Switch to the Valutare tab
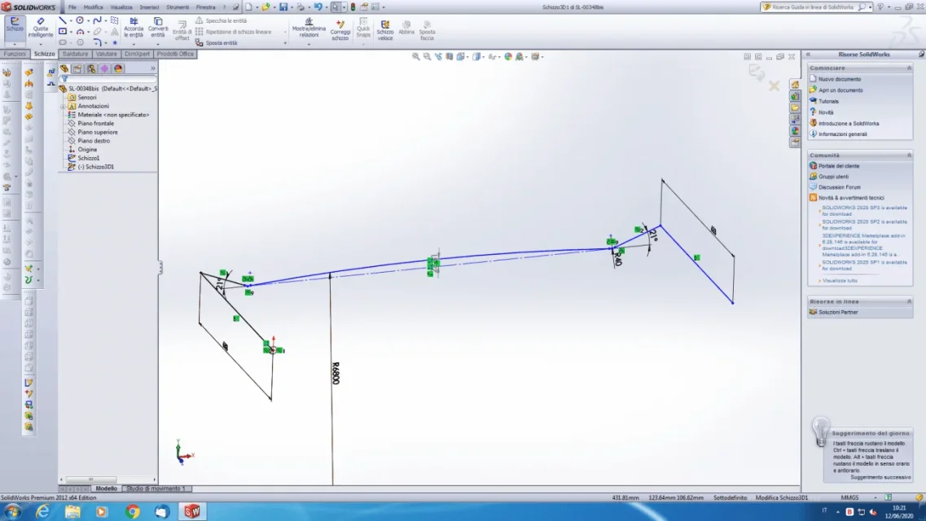The width and height of the screenshot is (926, 521). click(107, 54)
